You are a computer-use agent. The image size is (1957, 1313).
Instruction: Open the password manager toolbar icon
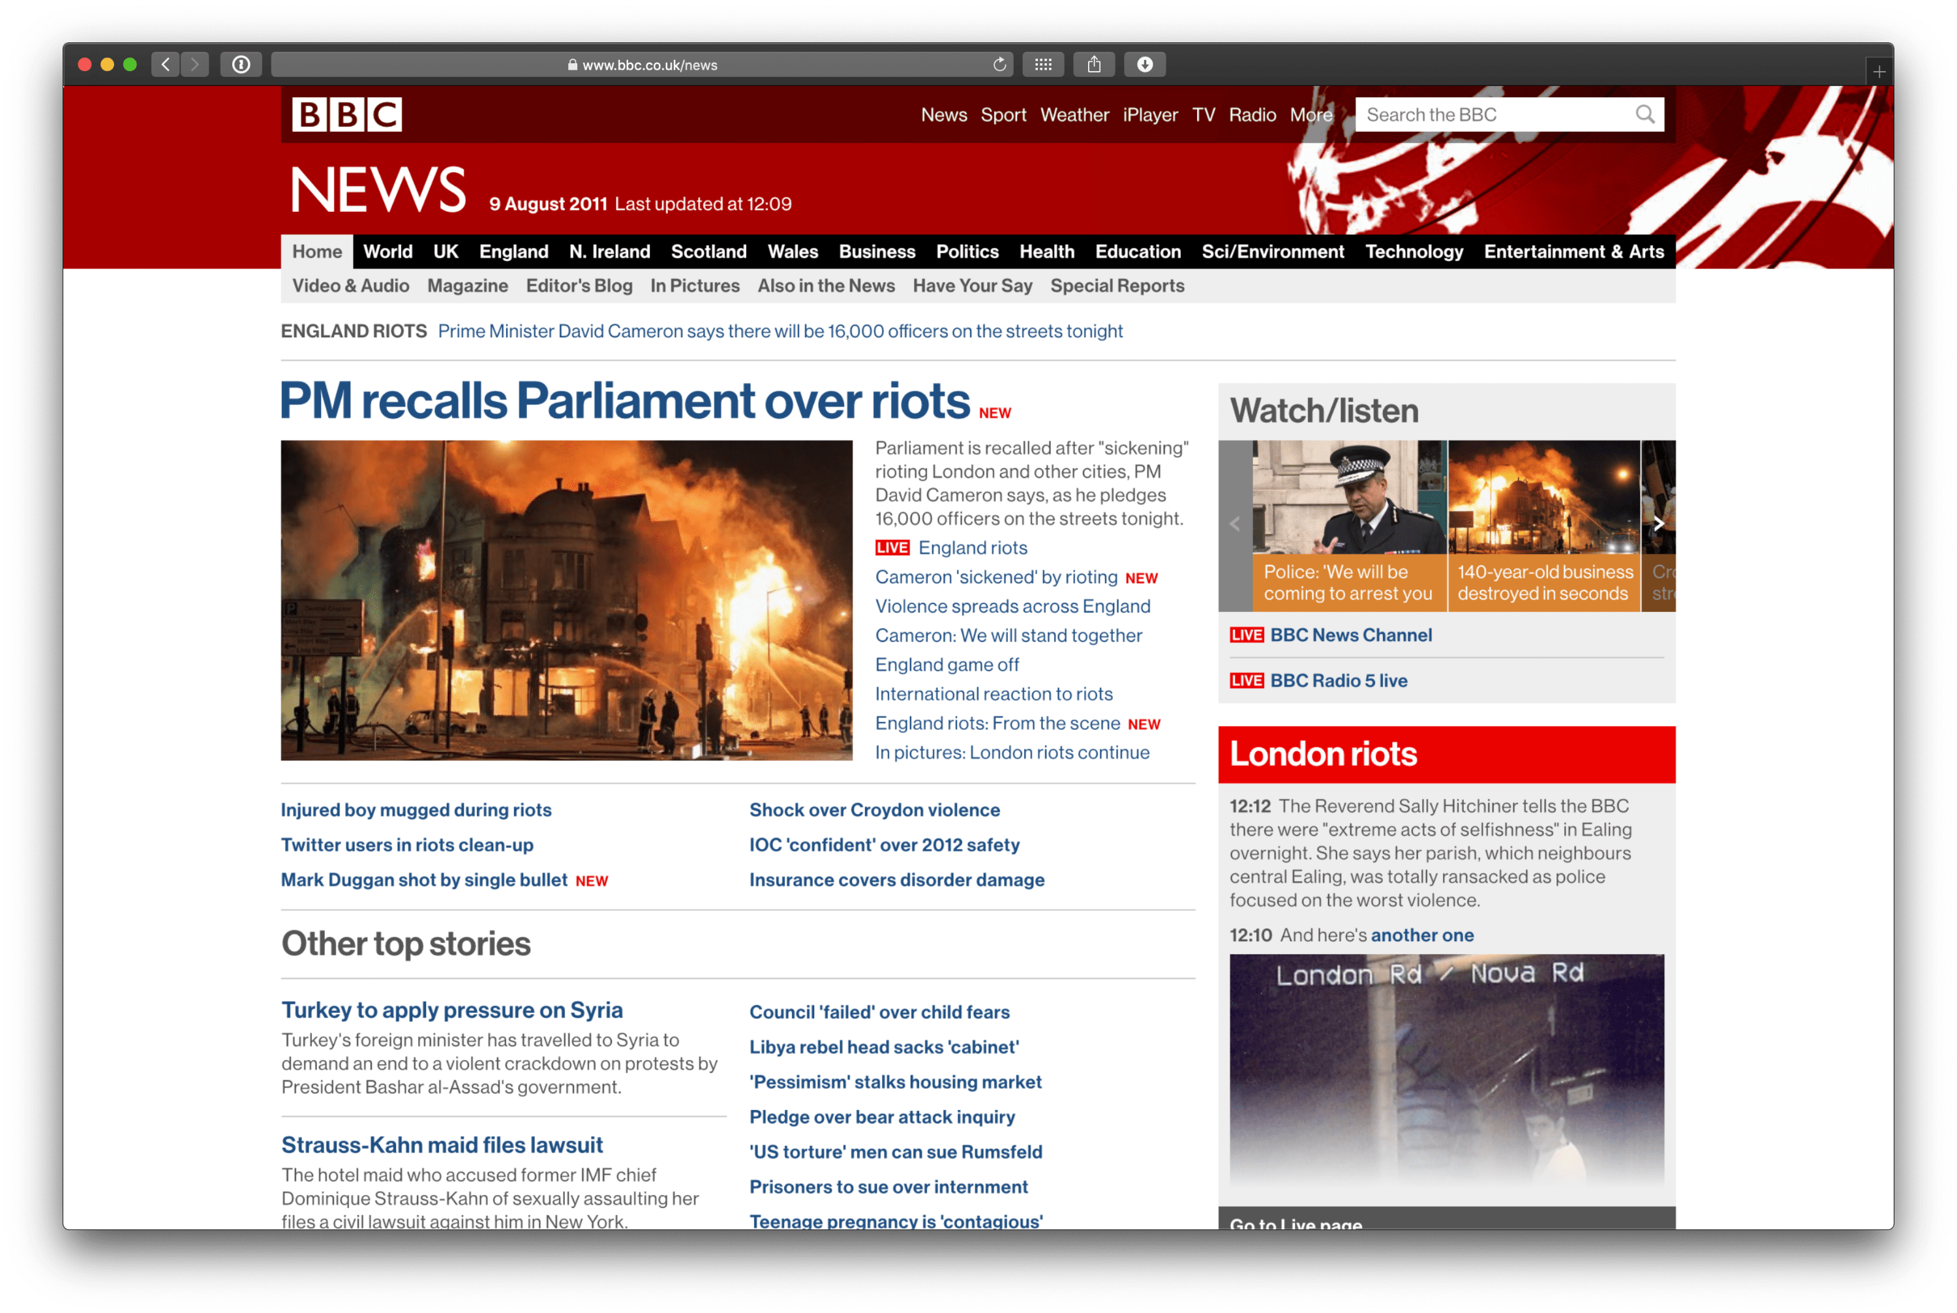click(x=241, y=65)
